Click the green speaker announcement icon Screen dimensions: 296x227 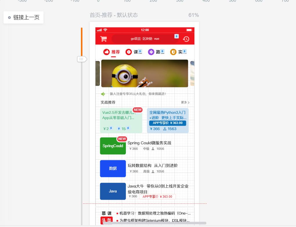click(x=103, y=94)
